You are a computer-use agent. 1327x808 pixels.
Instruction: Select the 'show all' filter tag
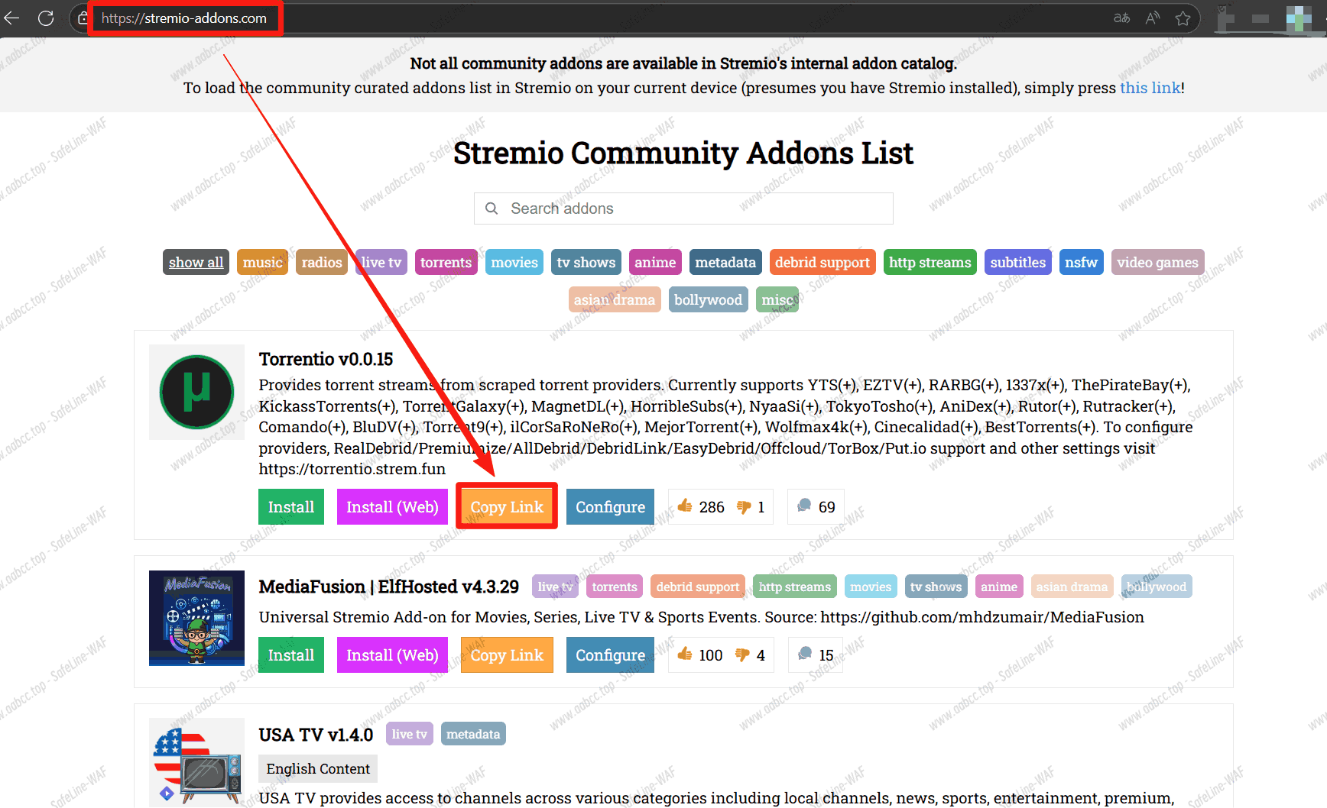pos(196,262)
